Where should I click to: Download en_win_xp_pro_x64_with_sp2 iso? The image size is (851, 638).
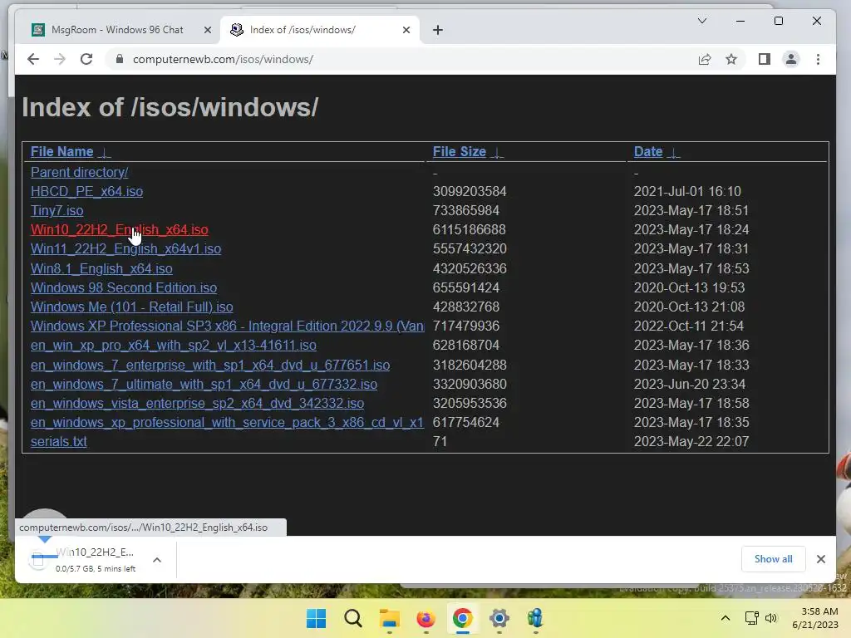click(174, 346)
